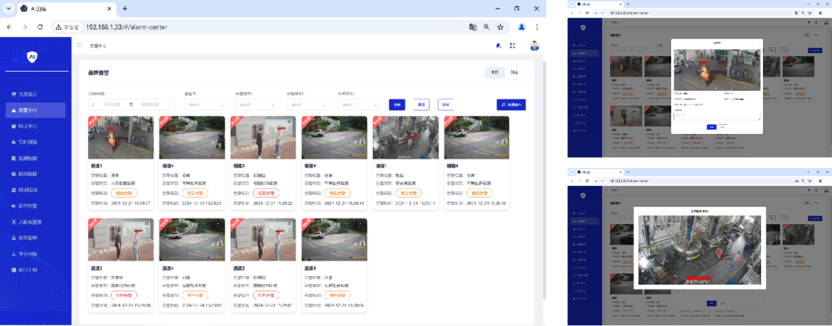Expand the processing status filter dropdown

[359, 105]
